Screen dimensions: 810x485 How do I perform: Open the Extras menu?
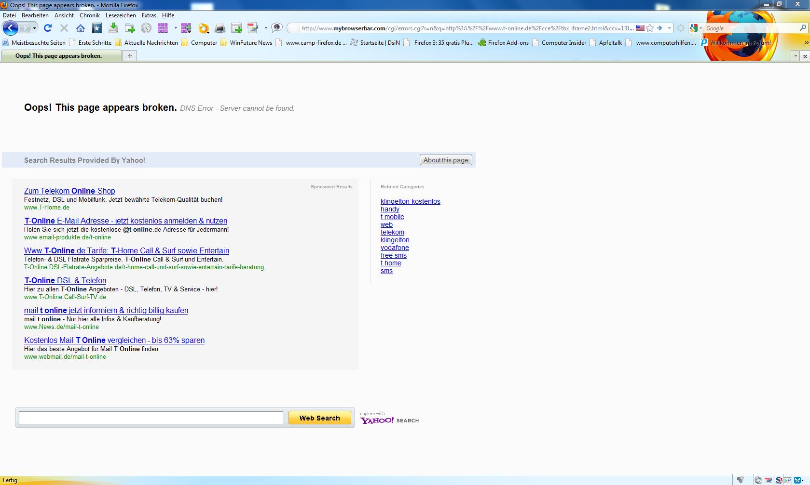click(x=149, y=15)
